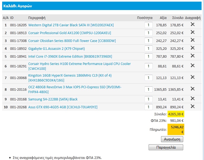Edit quantity for Kingston 16GB HyperX
Image resolution: width=204 pixels, height=160 pixels.
tap(148, 78)
